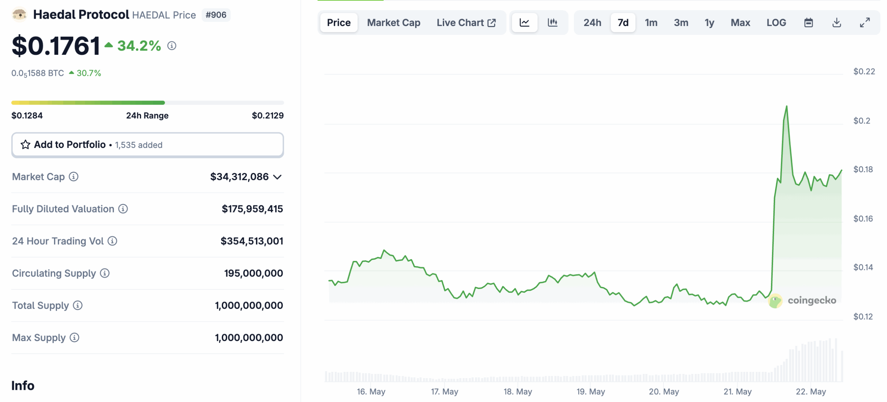Select the 3m time range
The width and height of the screenshot is (887, 402).
click(x=681, y=23)
